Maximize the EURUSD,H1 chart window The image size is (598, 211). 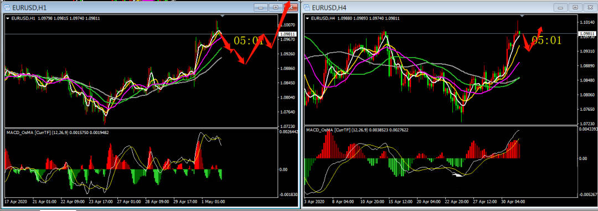275,7
